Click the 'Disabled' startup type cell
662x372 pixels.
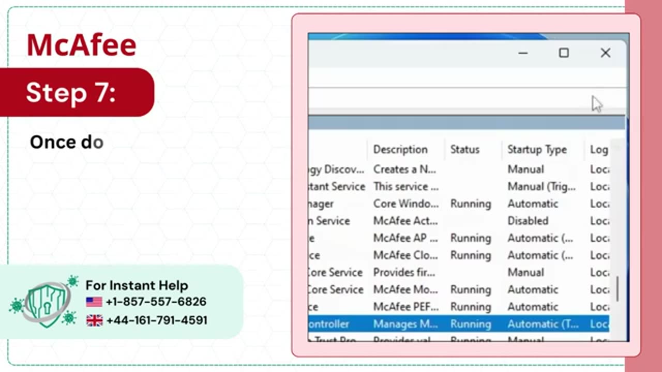click(528, 221)
